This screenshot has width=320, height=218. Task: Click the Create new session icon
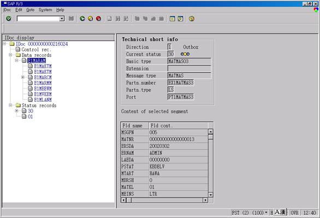click(172, 19)
